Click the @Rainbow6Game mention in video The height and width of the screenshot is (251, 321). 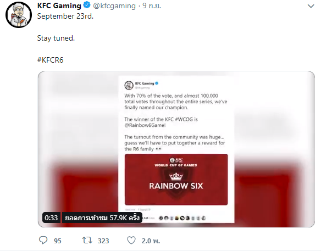[145, 125]
